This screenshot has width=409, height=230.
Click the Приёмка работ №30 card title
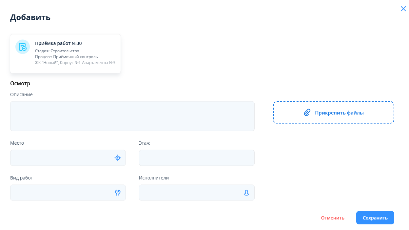coord(58,43)
